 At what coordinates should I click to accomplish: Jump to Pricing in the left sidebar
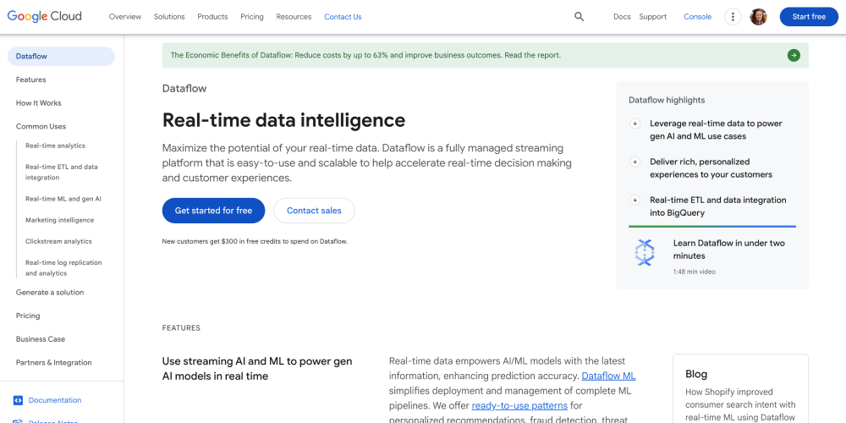pyautogui.click(x=28, y=316)
